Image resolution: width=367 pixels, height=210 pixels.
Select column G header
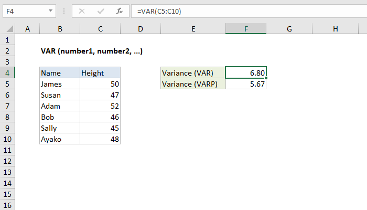(289, 29)
